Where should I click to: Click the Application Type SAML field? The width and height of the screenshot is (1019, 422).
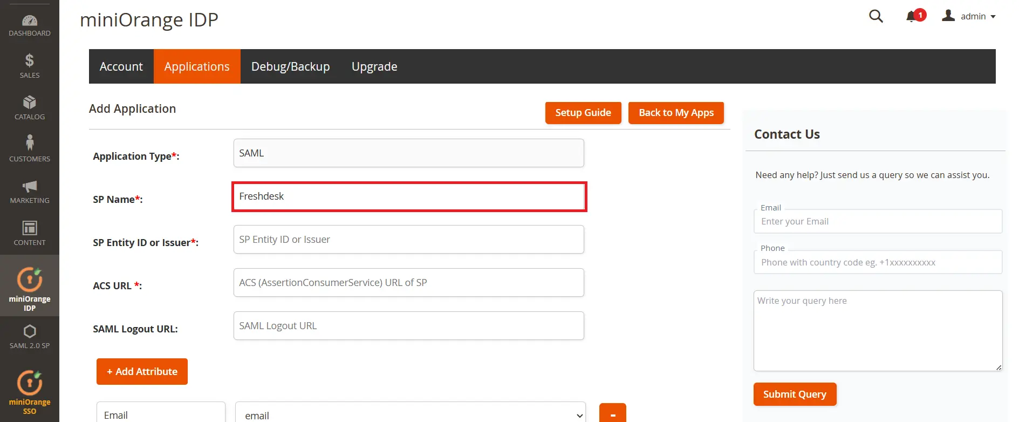tap(408, 153)
